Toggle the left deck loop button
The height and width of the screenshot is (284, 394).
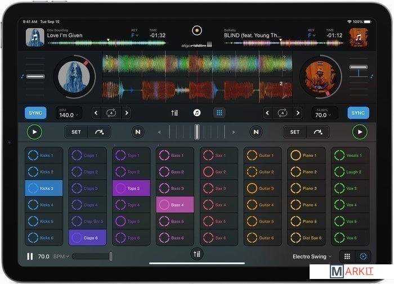pyautogui.click(x=111, y=113)
